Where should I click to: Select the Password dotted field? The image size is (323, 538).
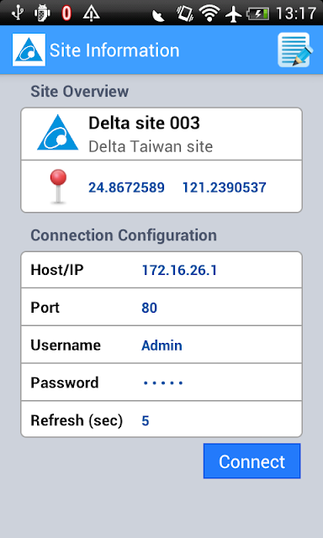[x=161, y=382]
